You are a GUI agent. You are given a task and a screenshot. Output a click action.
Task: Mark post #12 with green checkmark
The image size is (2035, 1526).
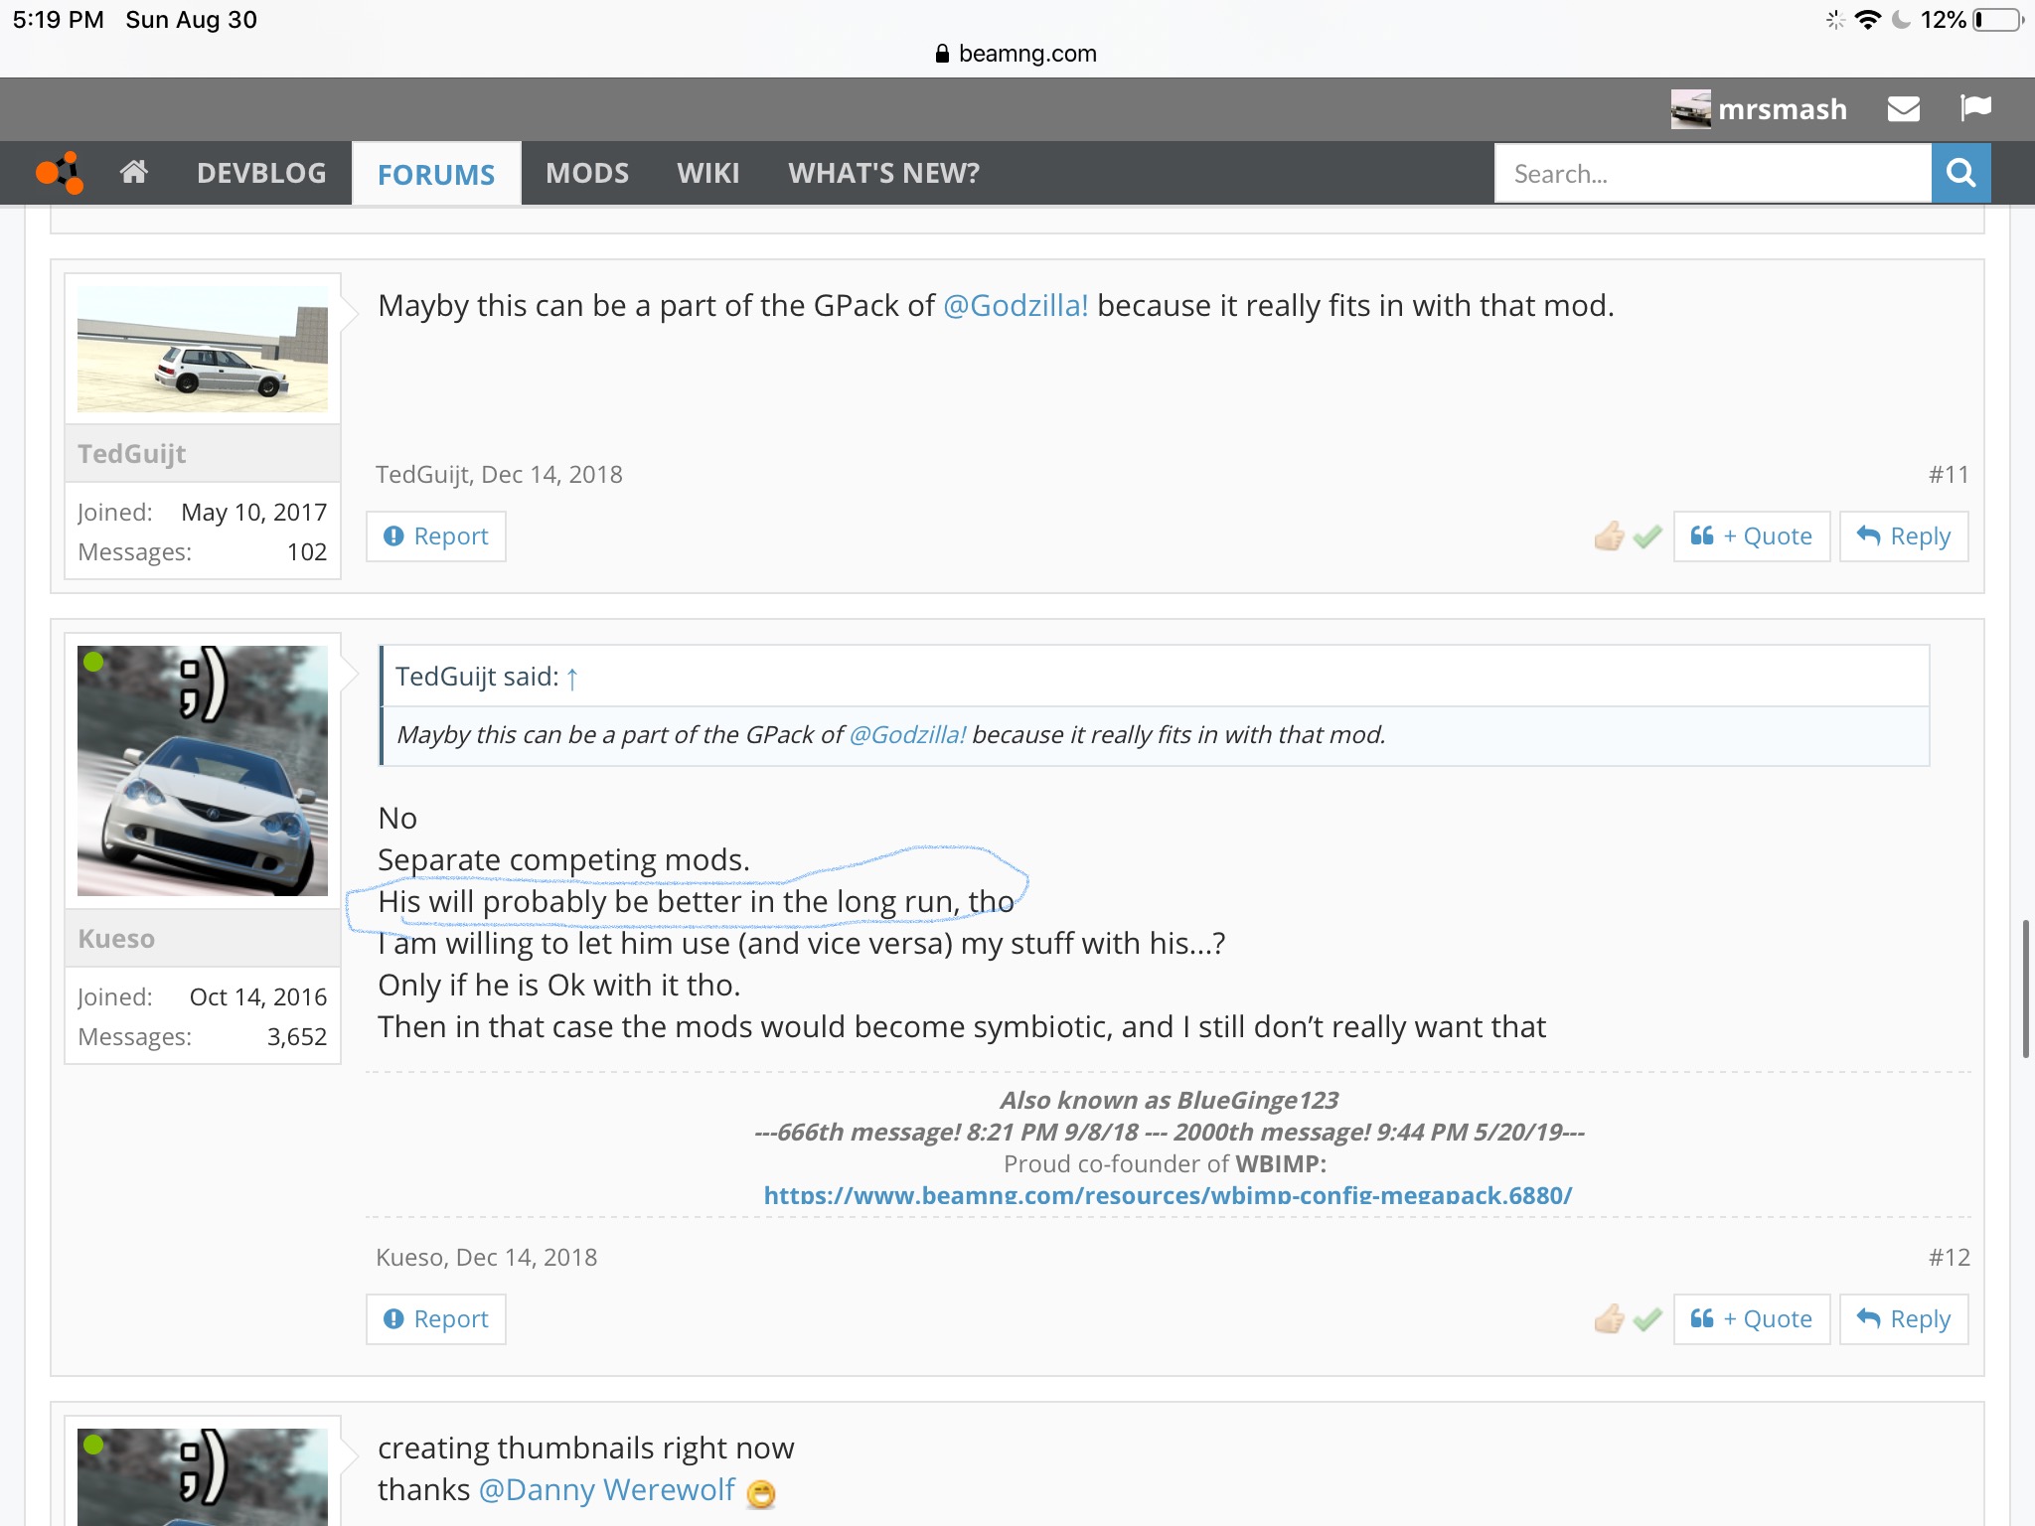(x=1647, y=1319)
